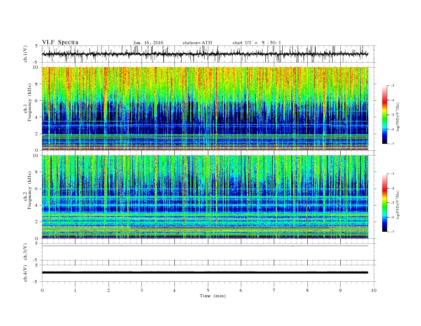Image resolution: width=421 pixels, height=326 pixels.
Task: Click the time axis tick label "8"
Action: point(307,290)
